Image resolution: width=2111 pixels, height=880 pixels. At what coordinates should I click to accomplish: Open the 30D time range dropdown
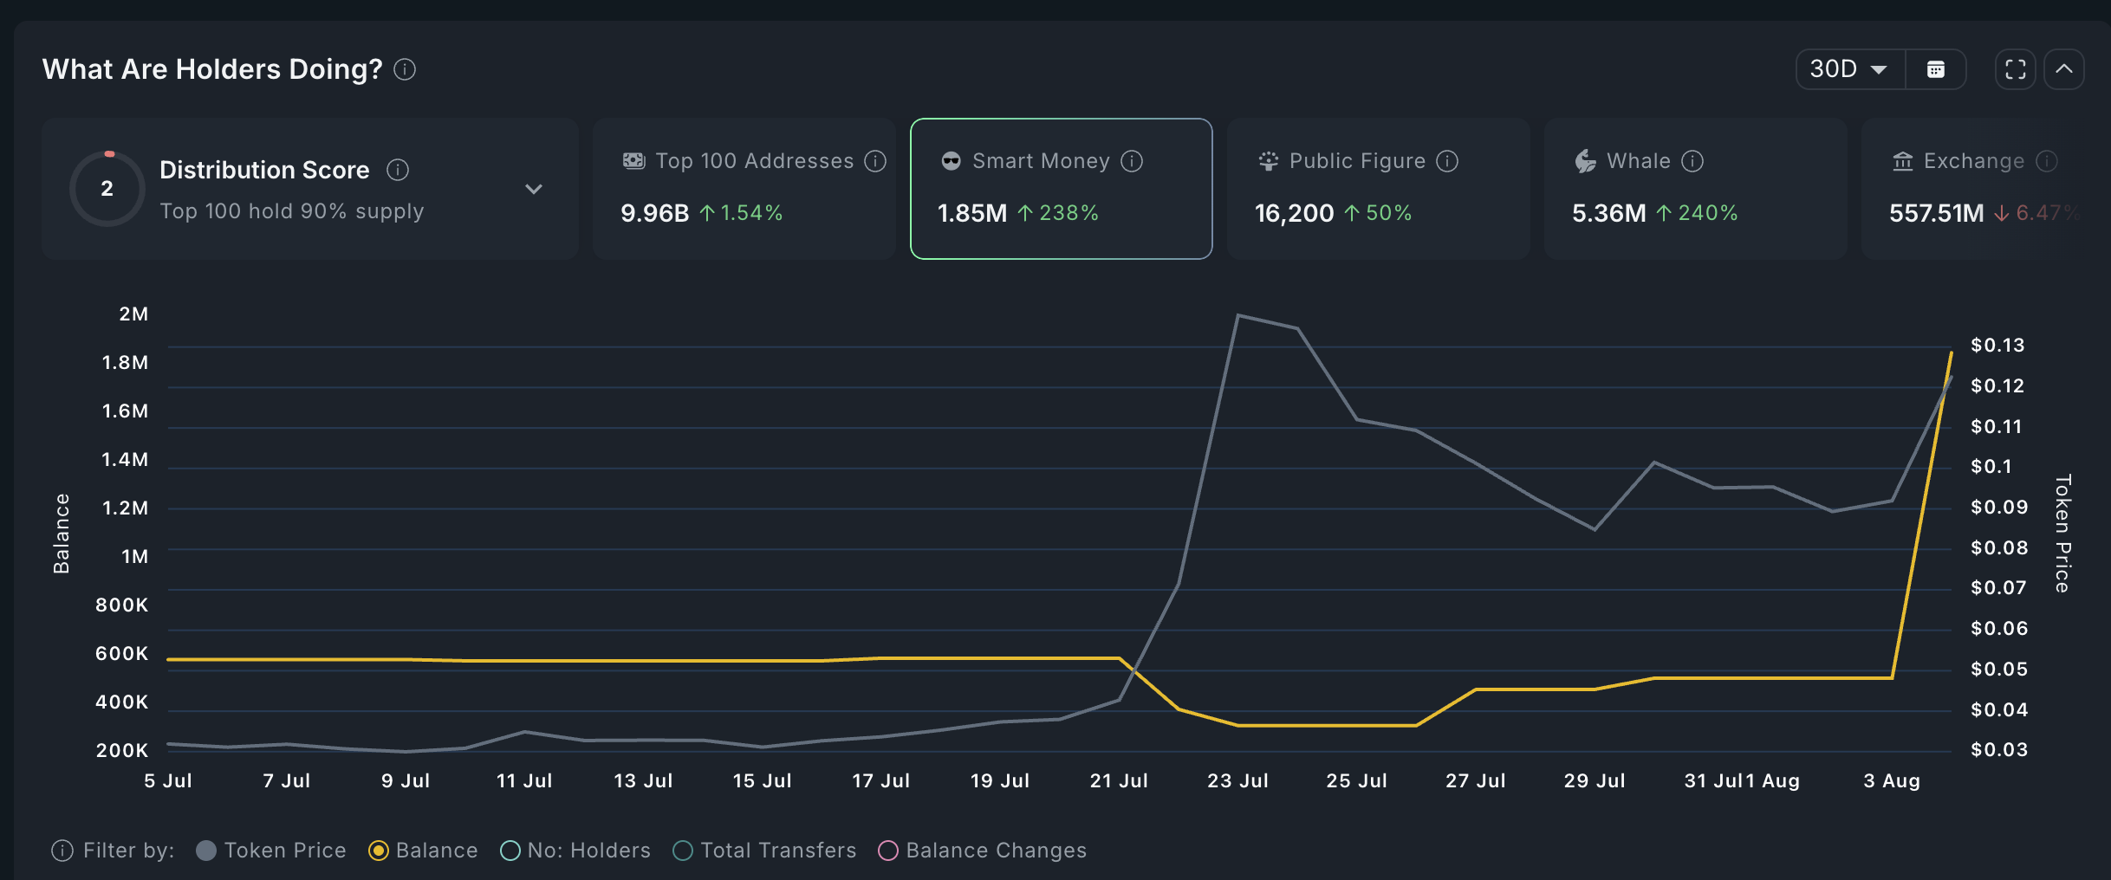pyautogui.click(x=1849, y=69)
